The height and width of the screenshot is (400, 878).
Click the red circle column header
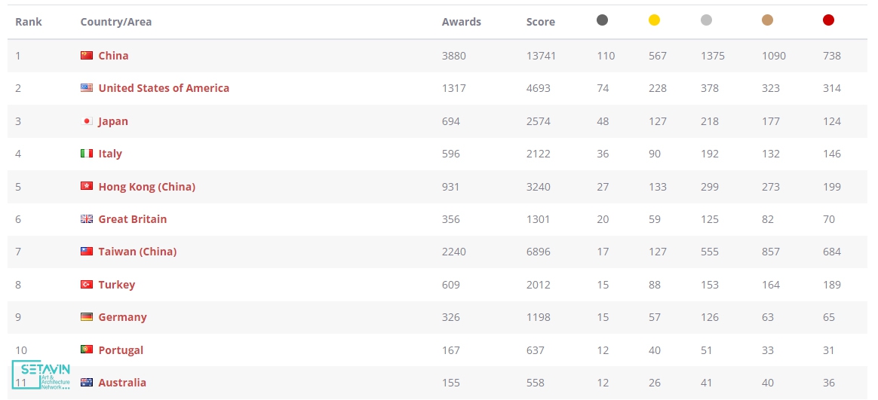828,20
